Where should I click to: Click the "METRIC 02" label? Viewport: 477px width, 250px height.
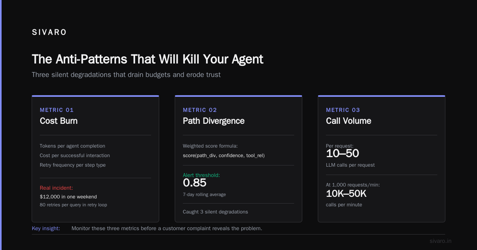pos(200,110)
